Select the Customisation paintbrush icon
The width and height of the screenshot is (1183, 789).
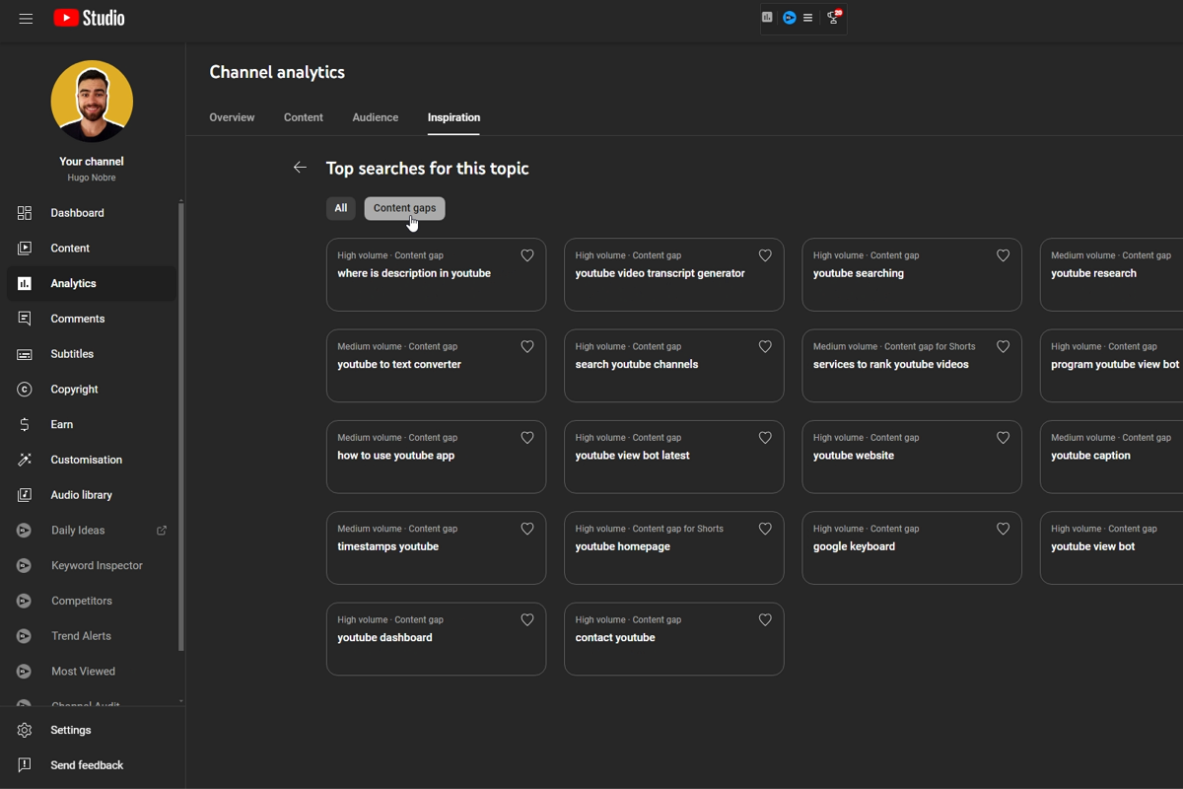coord(24,460)
